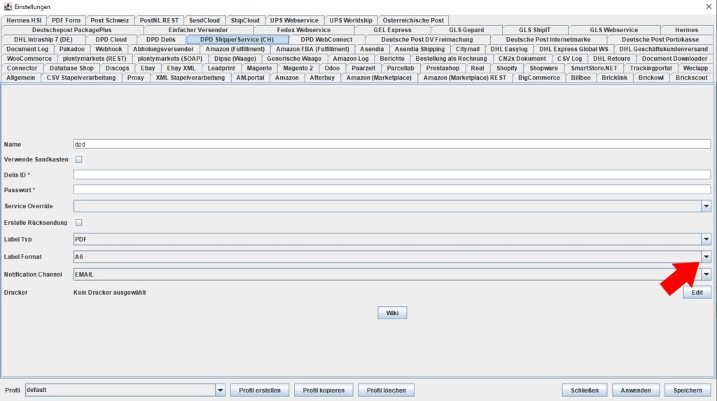Click the Schließen button
Screen dimensions: 717x401
(x=585, y=390)
